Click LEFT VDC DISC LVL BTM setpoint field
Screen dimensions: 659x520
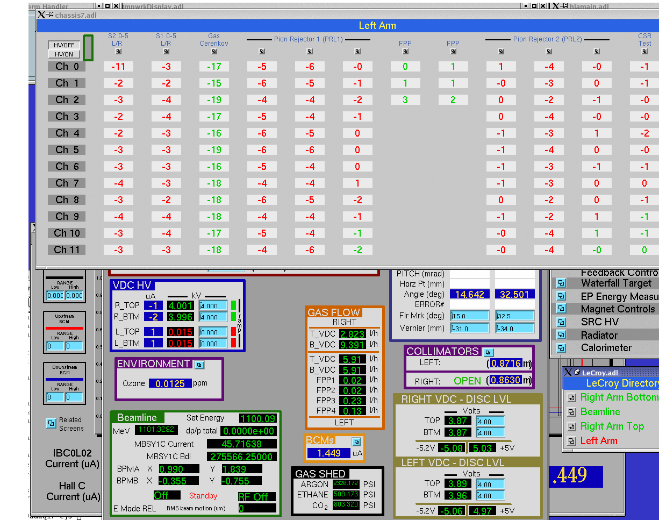490,495
